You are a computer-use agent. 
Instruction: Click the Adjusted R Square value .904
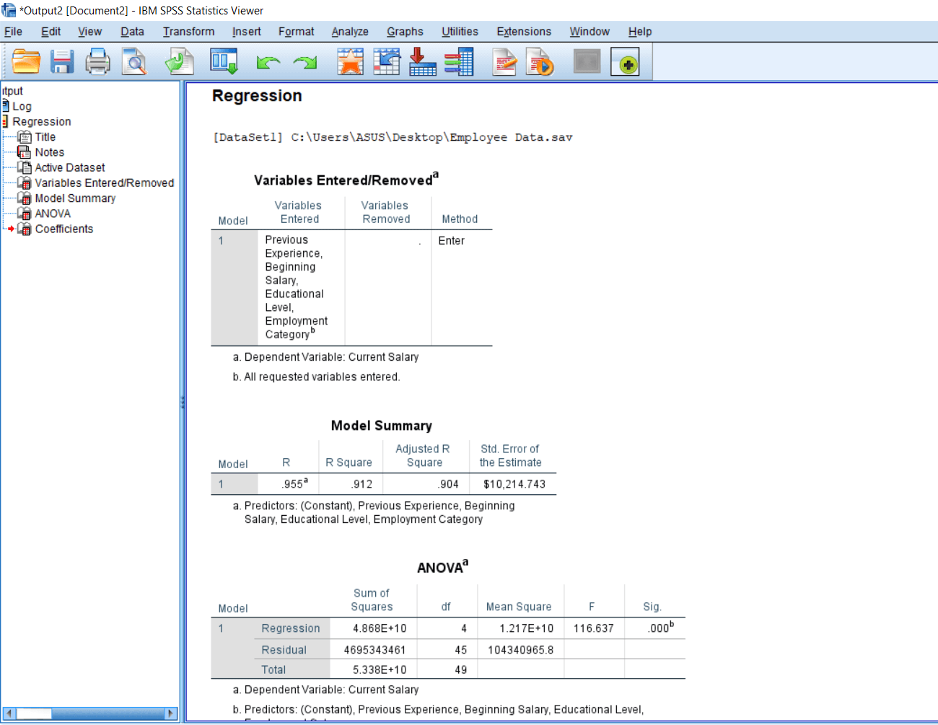[448, 484]
